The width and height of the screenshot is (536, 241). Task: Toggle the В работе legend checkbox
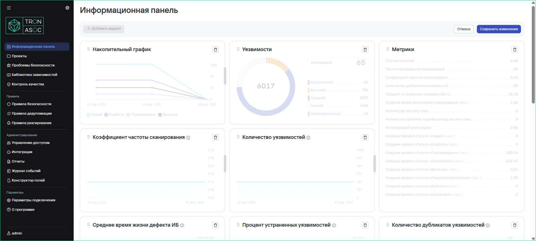coord(106,115)
